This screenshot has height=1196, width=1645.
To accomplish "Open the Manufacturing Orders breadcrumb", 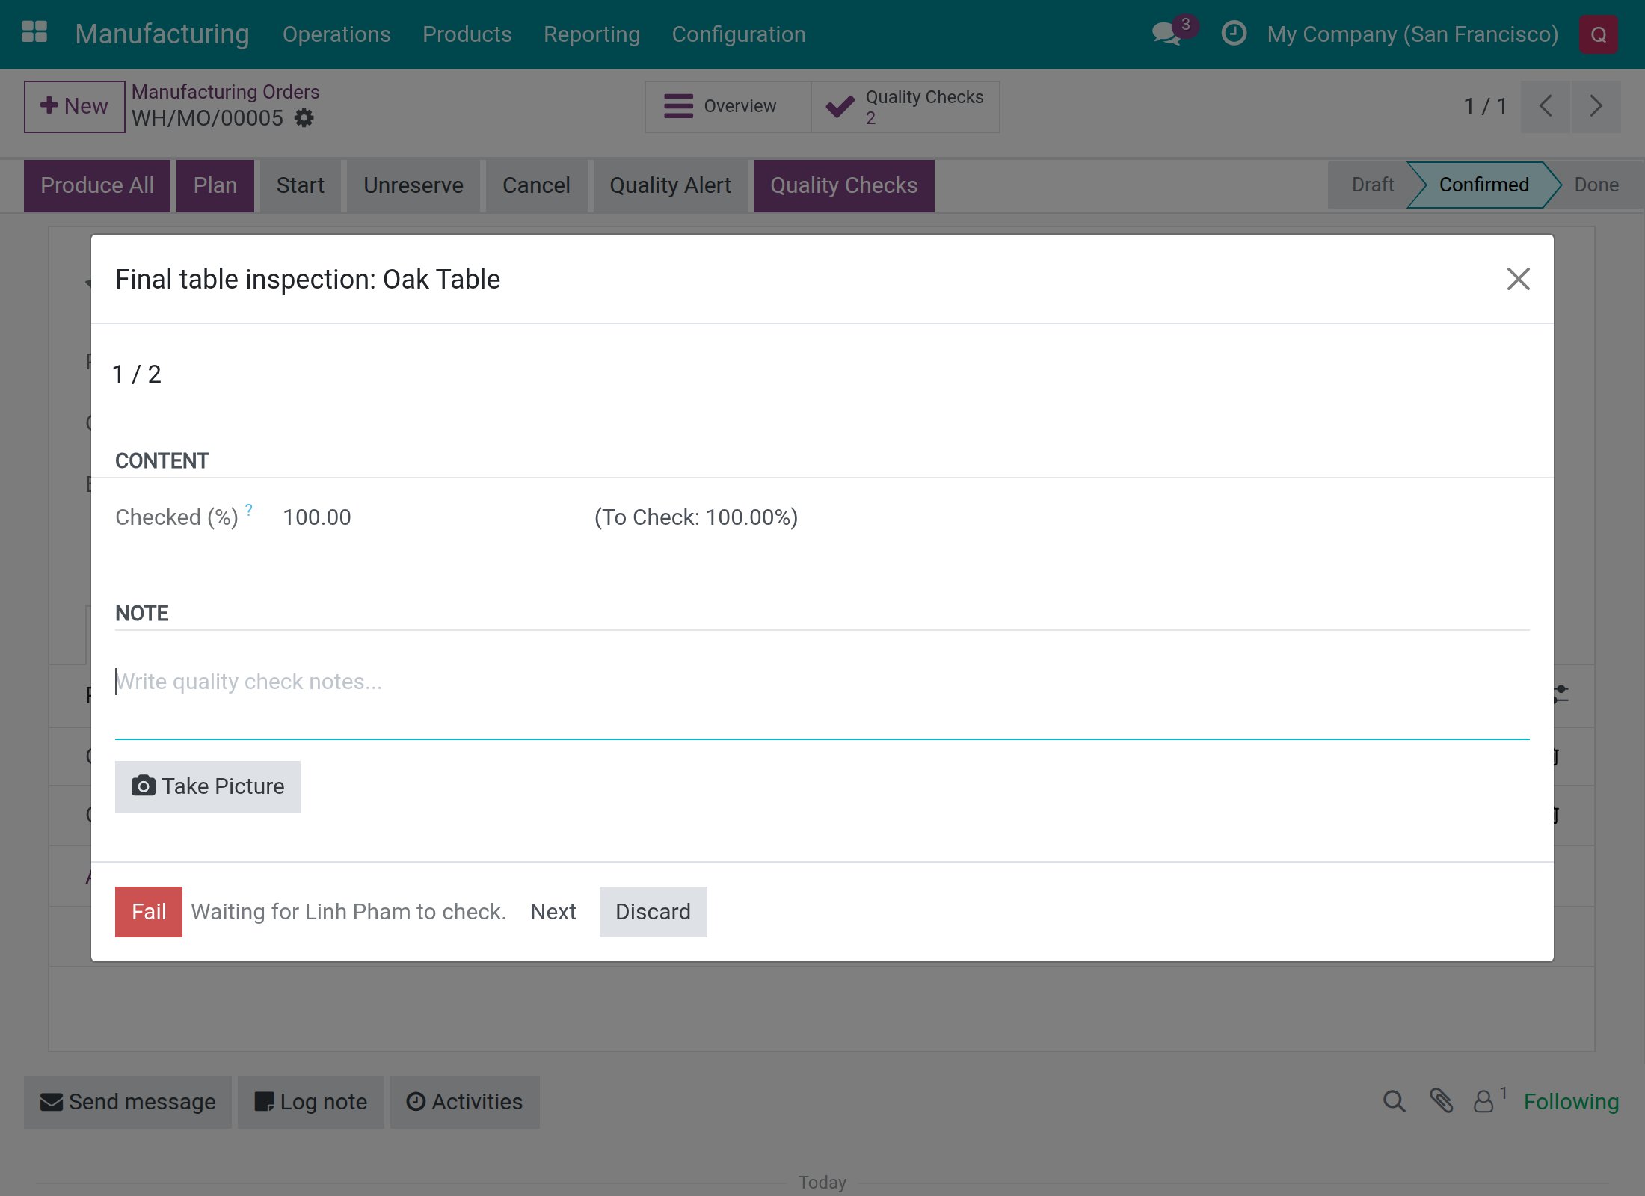I will coord(225,92).
